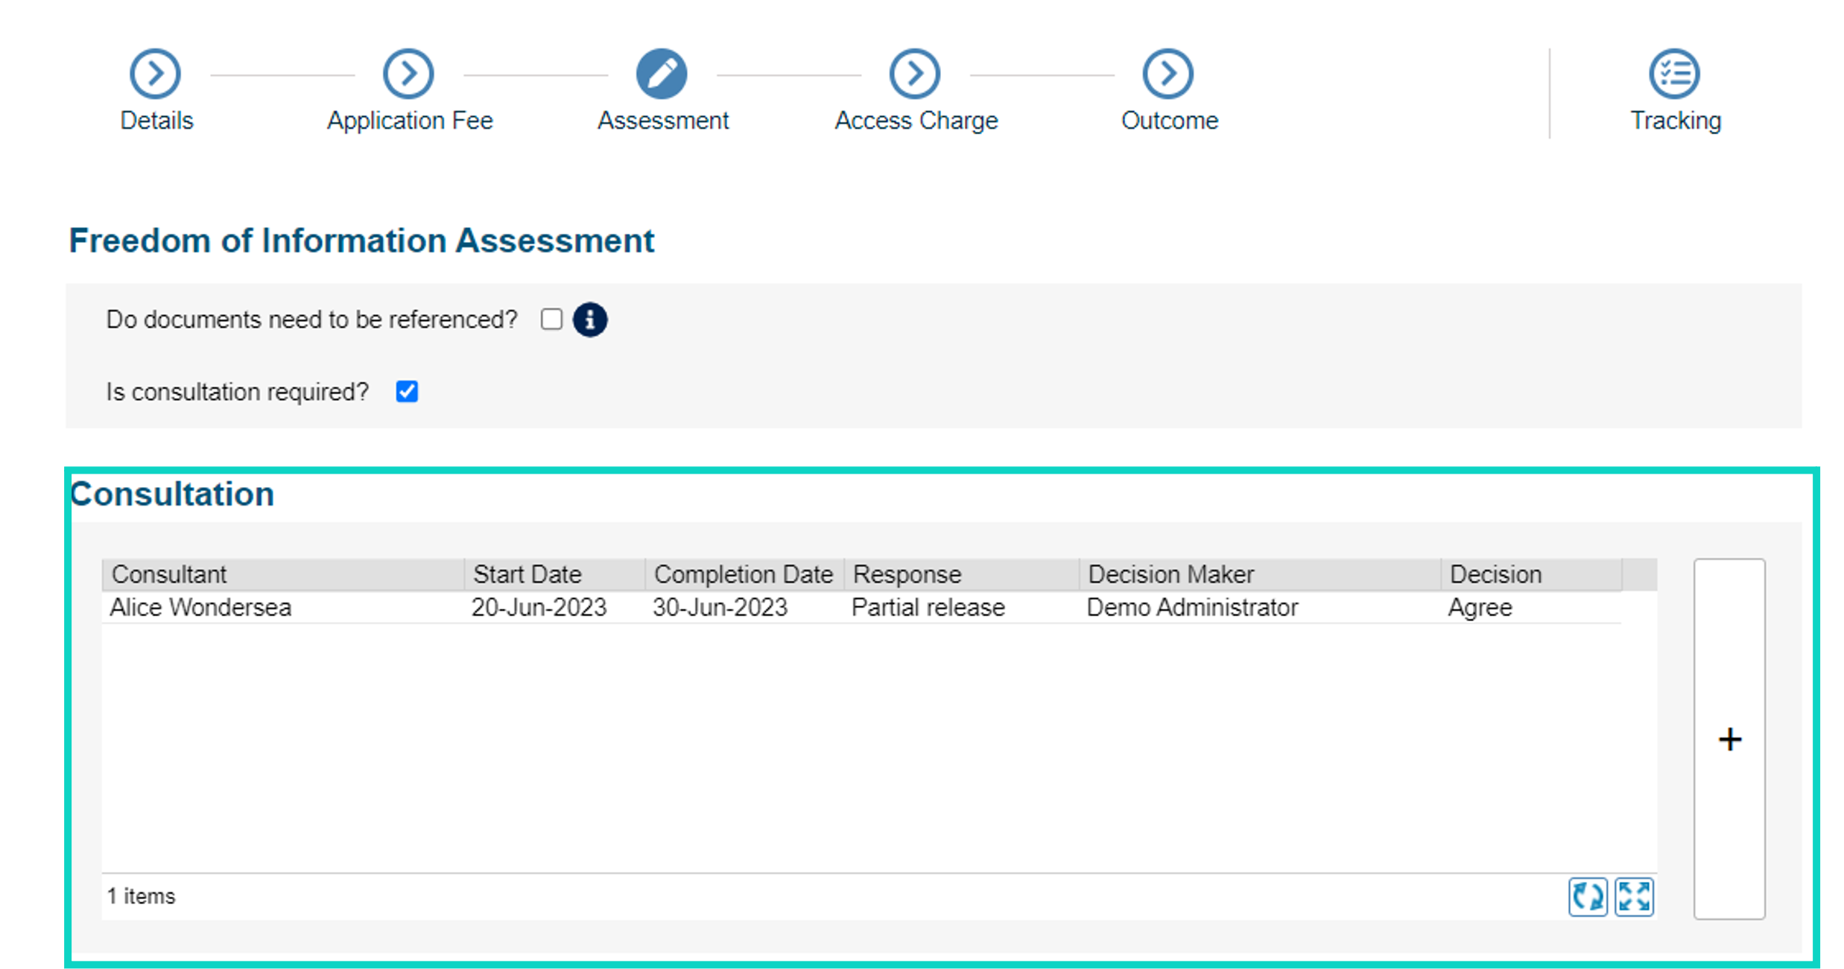Click the 'Freedom of Information Assessment' heading
The height and width of the screenshot is (969, 1844).
click(x=361, y=241)
